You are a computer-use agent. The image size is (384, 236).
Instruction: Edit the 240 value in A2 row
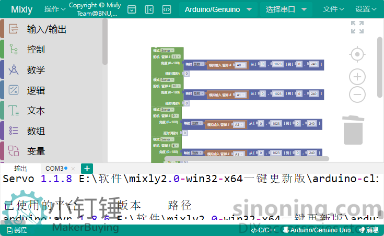click(x=312, y=124)
